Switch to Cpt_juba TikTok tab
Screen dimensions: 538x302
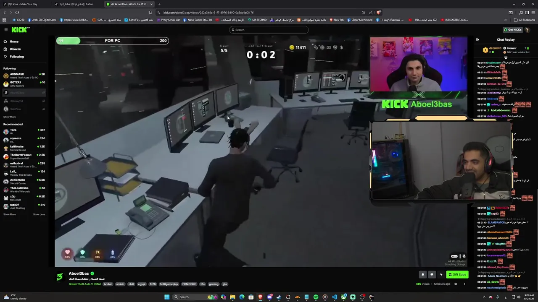click(x=77, y=4)
